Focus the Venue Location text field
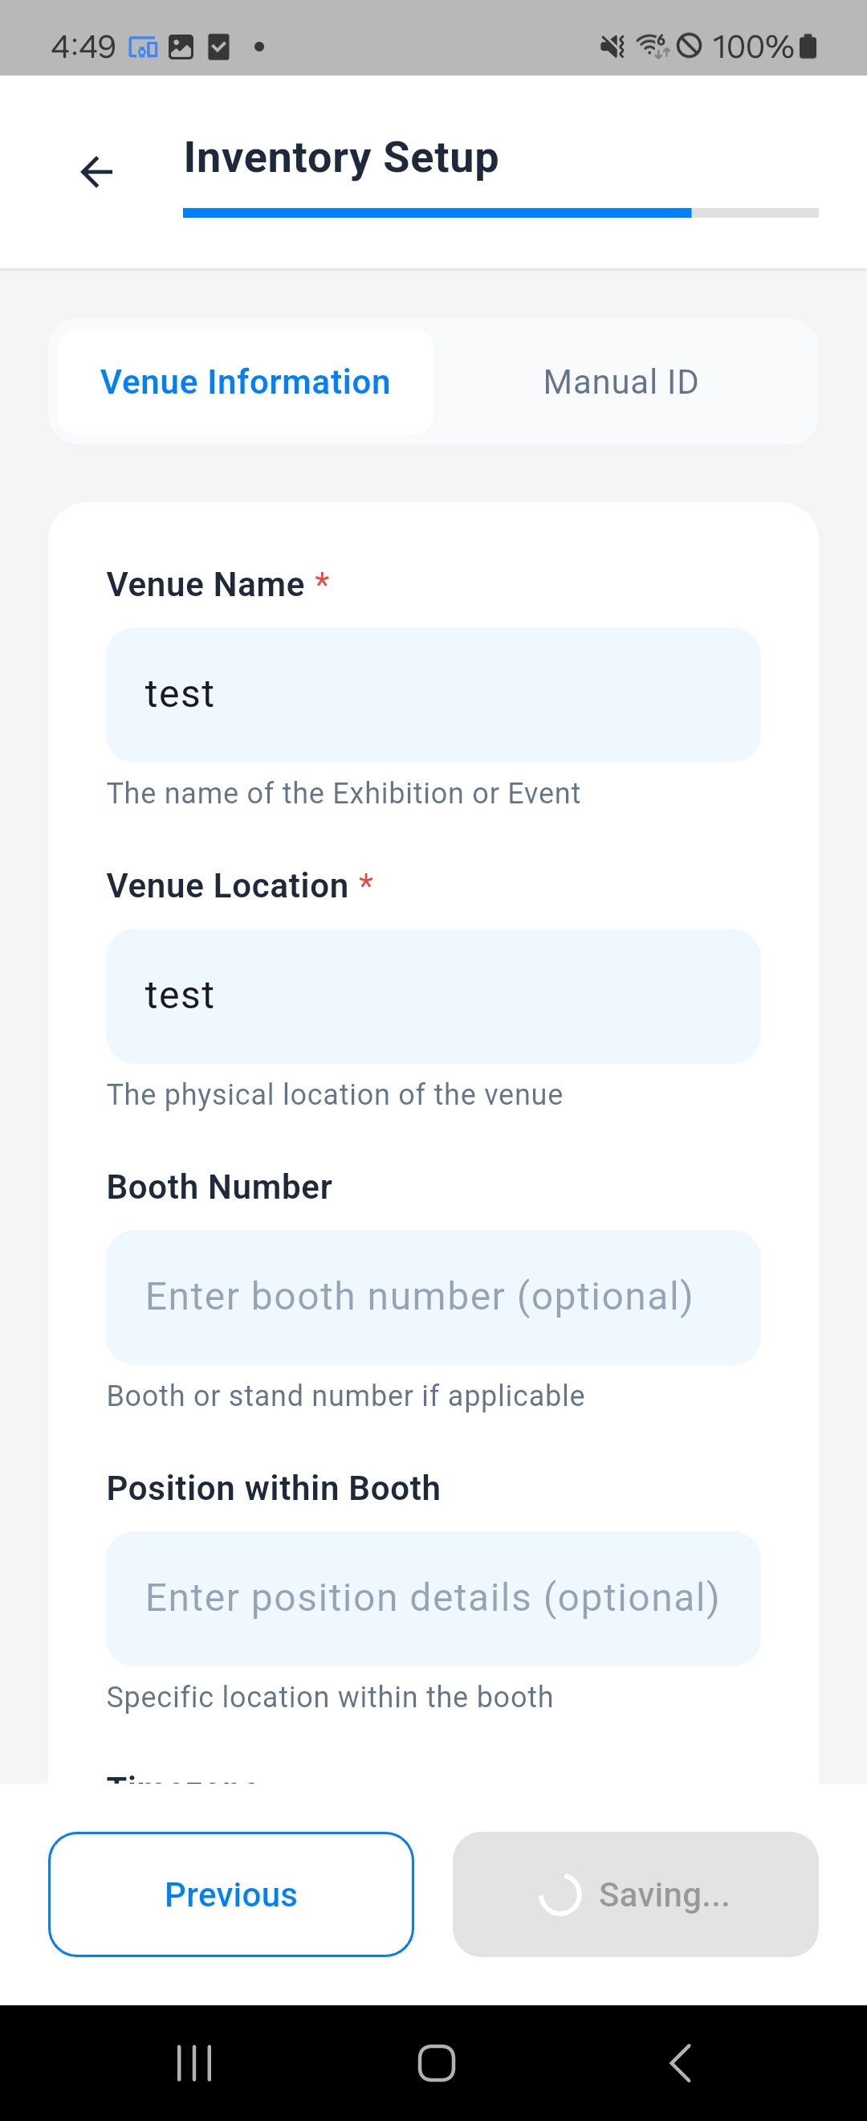This screenshot has width=867, height=2121. [433, 996]
